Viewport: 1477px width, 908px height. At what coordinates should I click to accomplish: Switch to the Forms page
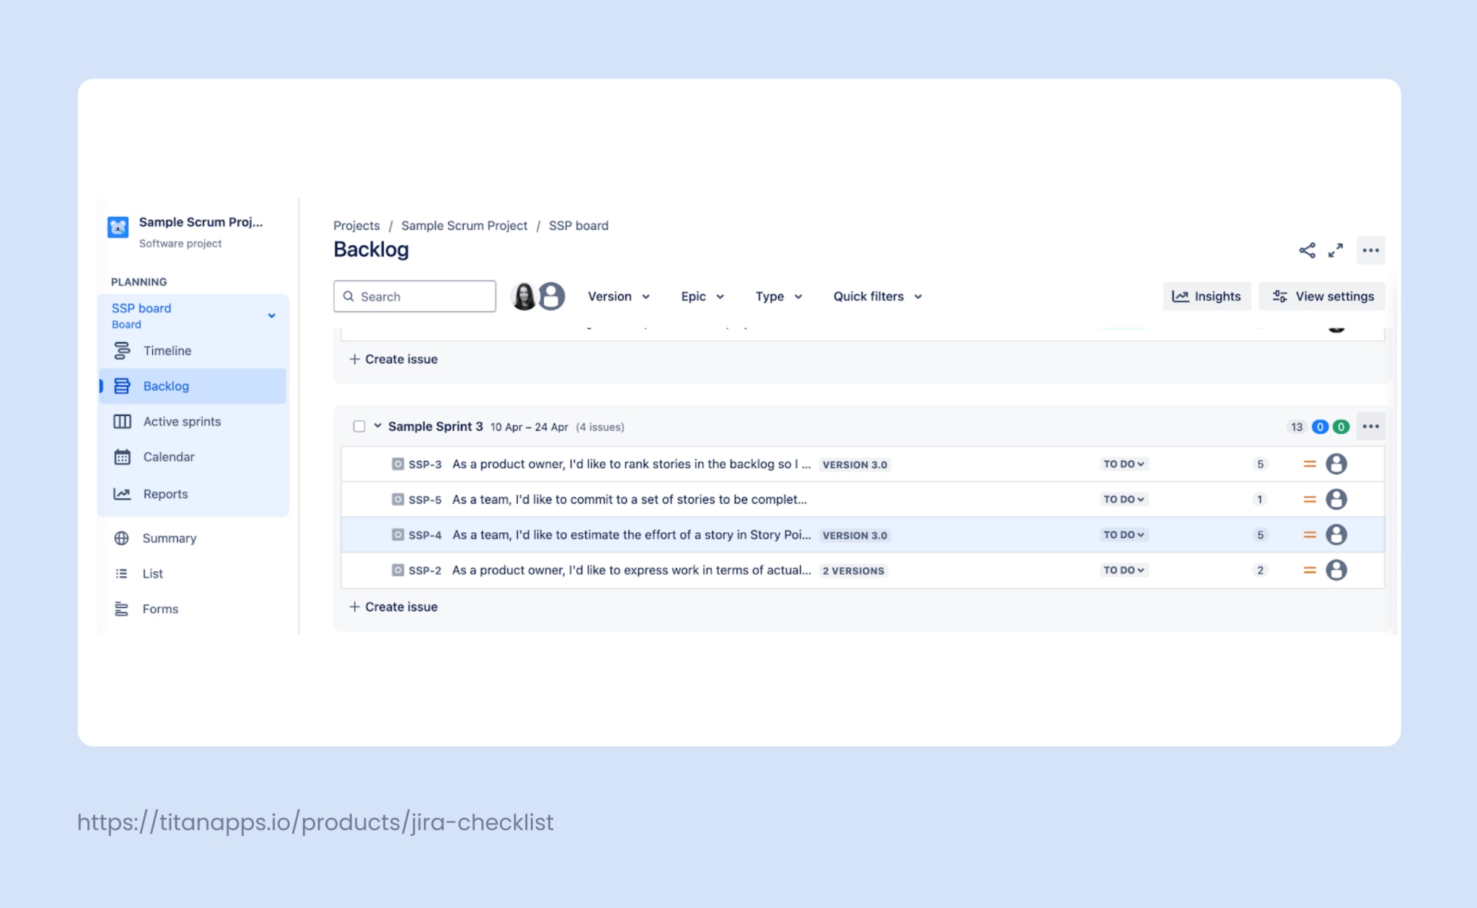159,609
